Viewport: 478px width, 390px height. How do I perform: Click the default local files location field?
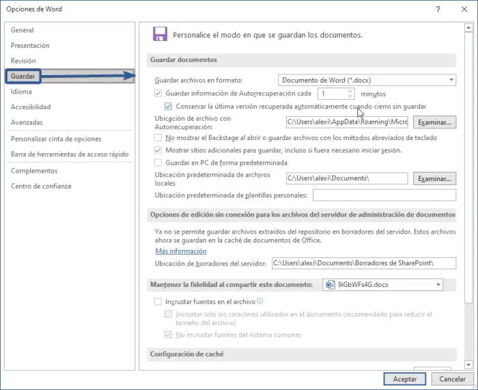tap(347, 178)
